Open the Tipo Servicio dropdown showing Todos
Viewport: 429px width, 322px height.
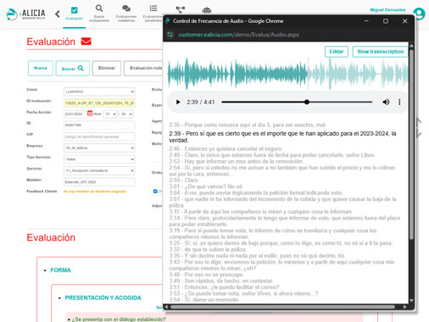[x=99, y=159]
